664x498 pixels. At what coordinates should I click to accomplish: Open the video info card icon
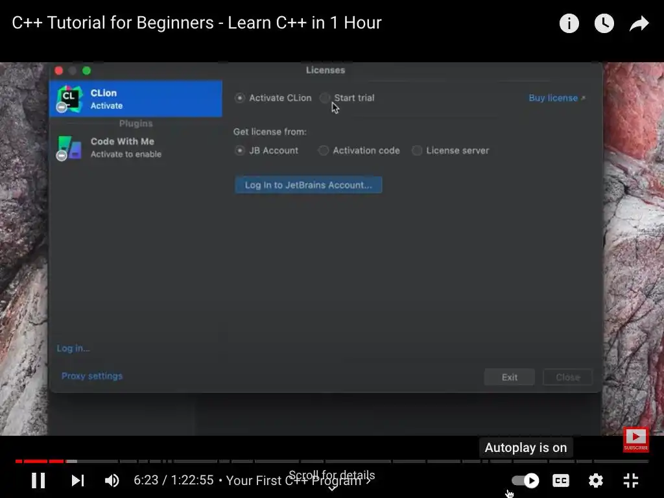569,23
